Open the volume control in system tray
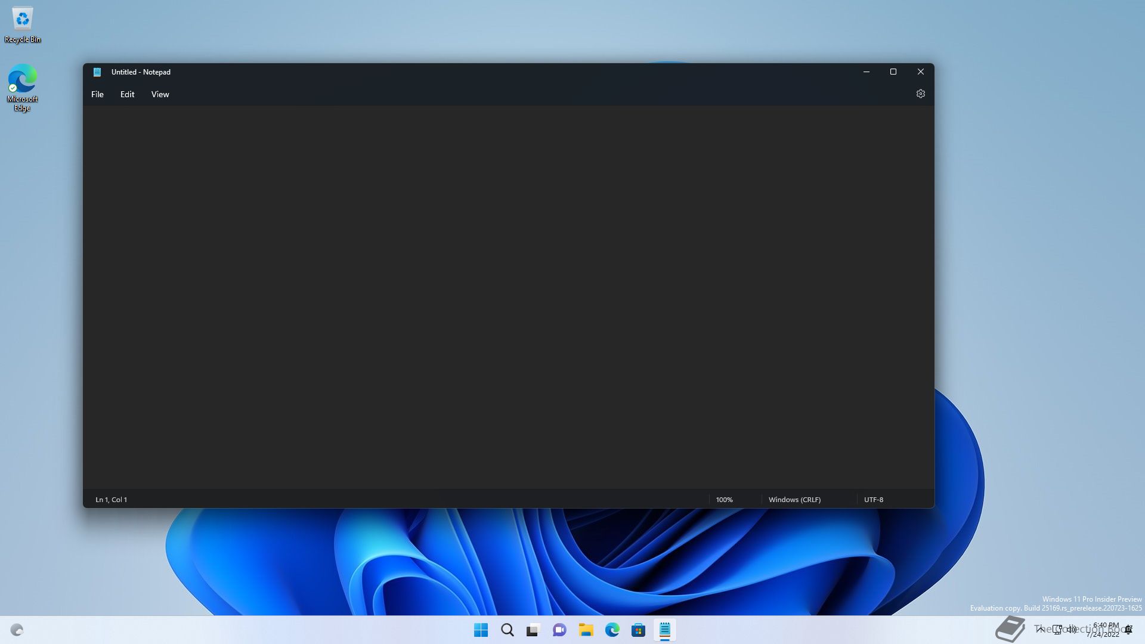The height and width of the screenshot is (644, 1145). 1072,629
